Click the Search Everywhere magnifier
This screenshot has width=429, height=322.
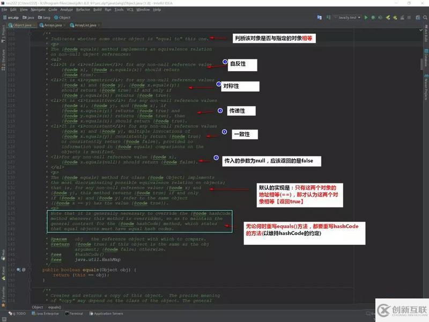click(425, 18)
